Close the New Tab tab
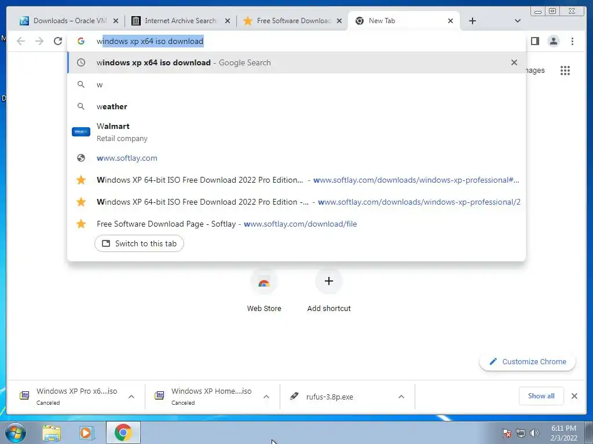593x444 pixels. coord(451,21)
